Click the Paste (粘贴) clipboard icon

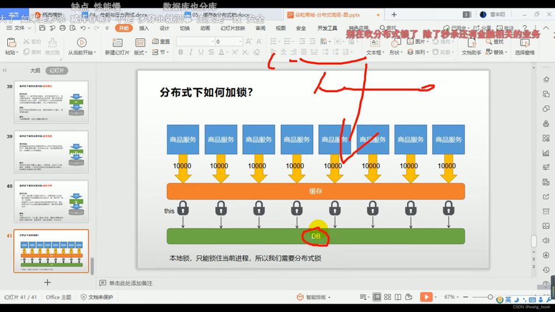click(11, 43)
